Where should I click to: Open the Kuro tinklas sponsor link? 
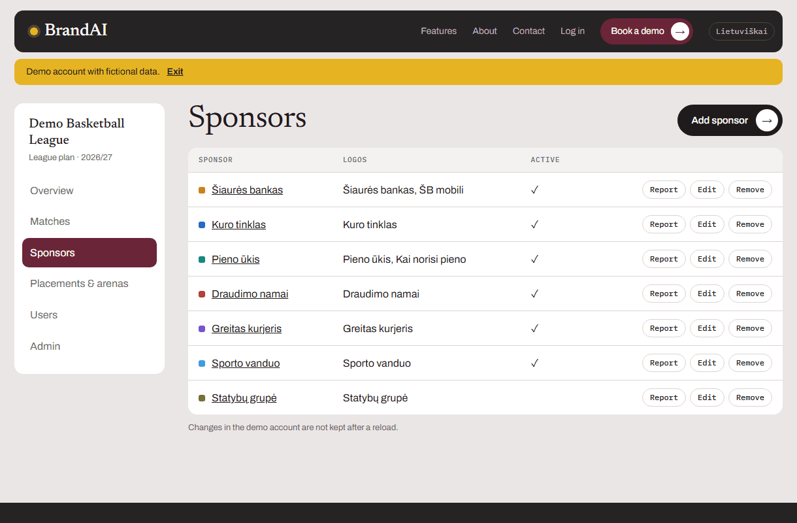238,225
